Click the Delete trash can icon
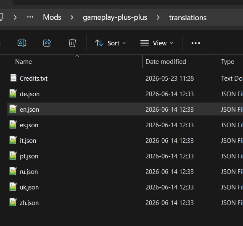243x226 pixels. 72,43
